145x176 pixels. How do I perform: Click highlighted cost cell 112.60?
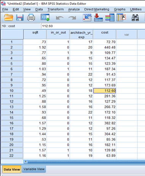point(105,90)
